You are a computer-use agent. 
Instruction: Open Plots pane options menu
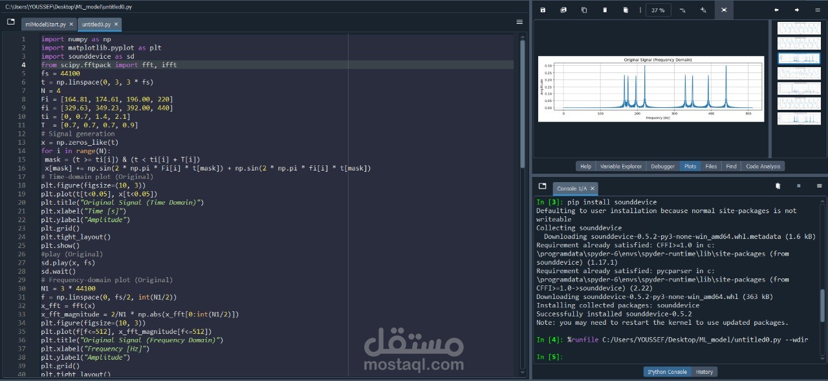(818, 10)
